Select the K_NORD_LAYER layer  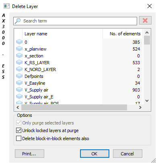click(x=40, y=69)
